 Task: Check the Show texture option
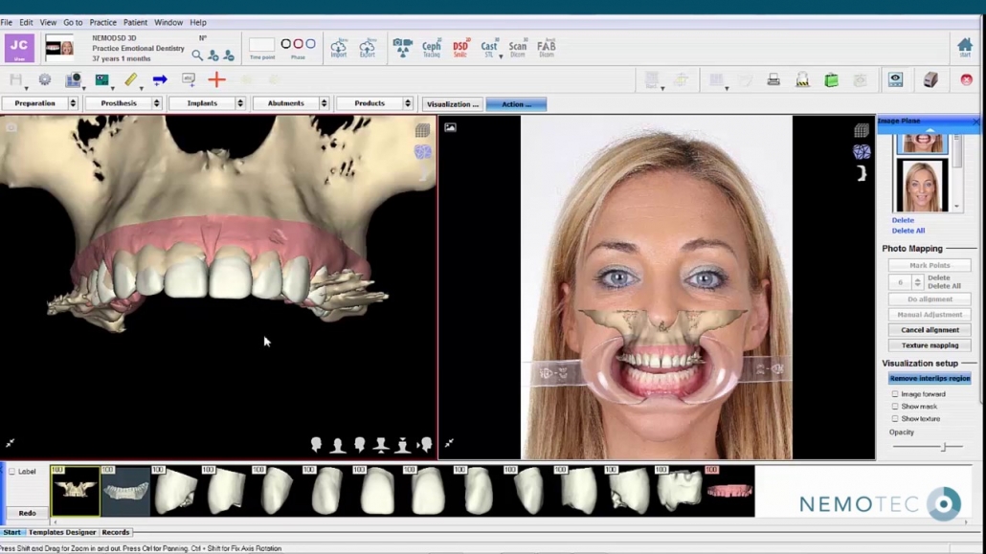895,419
